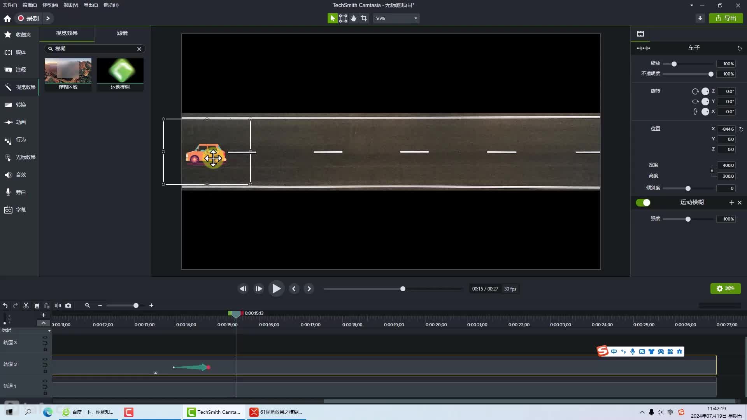
Task: Open the title bar dropdown arrow
Action: 691,5
